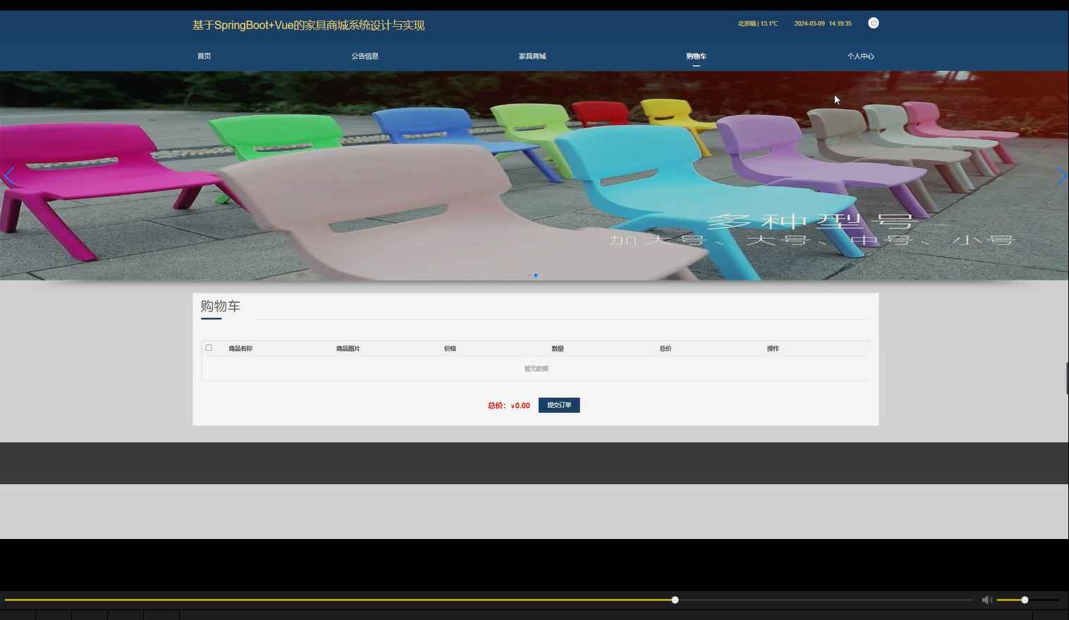The height and width of the screenshot is (620, 1069).
Task: Mute the video with speaker icon
Action: point(986,600)
